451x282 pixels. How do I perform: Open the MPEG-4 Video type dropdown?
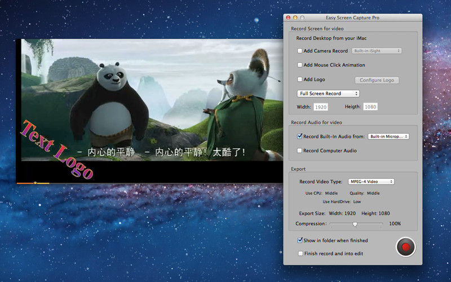click(371, 182)
